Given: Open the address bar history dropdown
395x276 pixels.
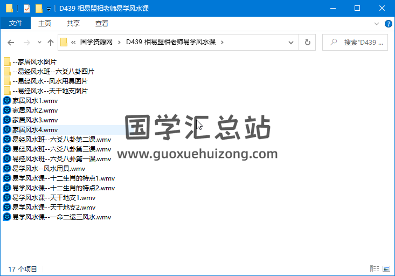Looking at the screenshot, I should pyautogui.click(x=292, y=42).
